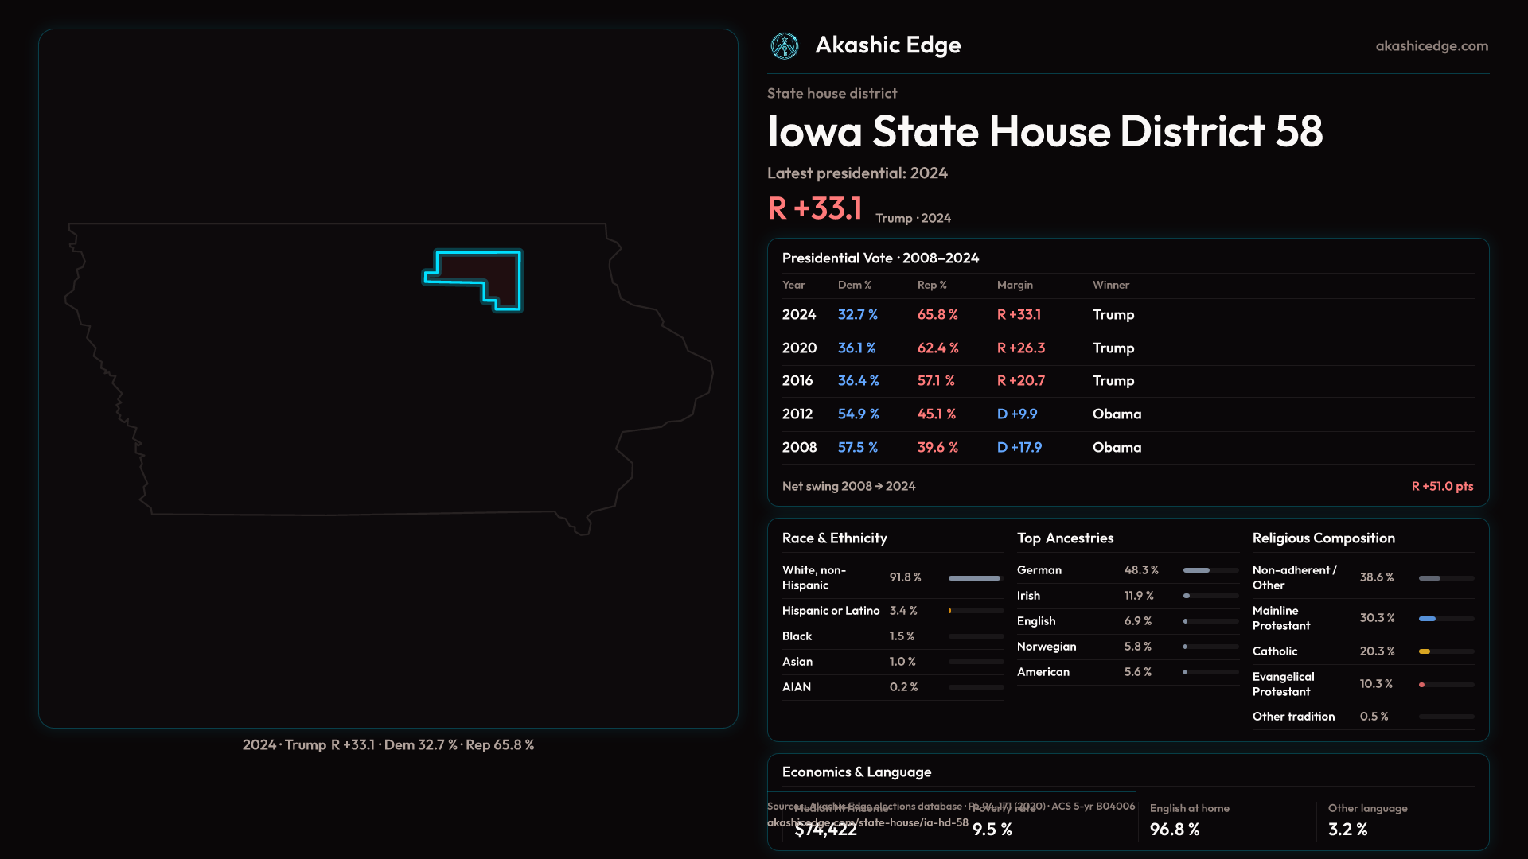
Task: Click the Hispanic or Latino orange bar
Action: tap(950, 611)
